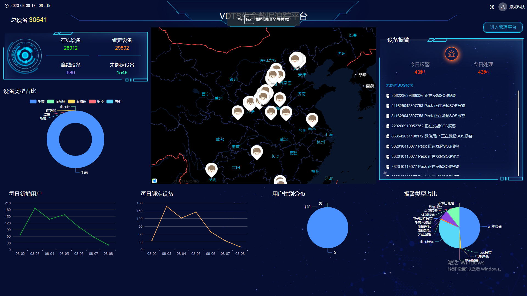Click 血糖仪 legend color swatch
The image size is (527, 296).
point(71,102)
